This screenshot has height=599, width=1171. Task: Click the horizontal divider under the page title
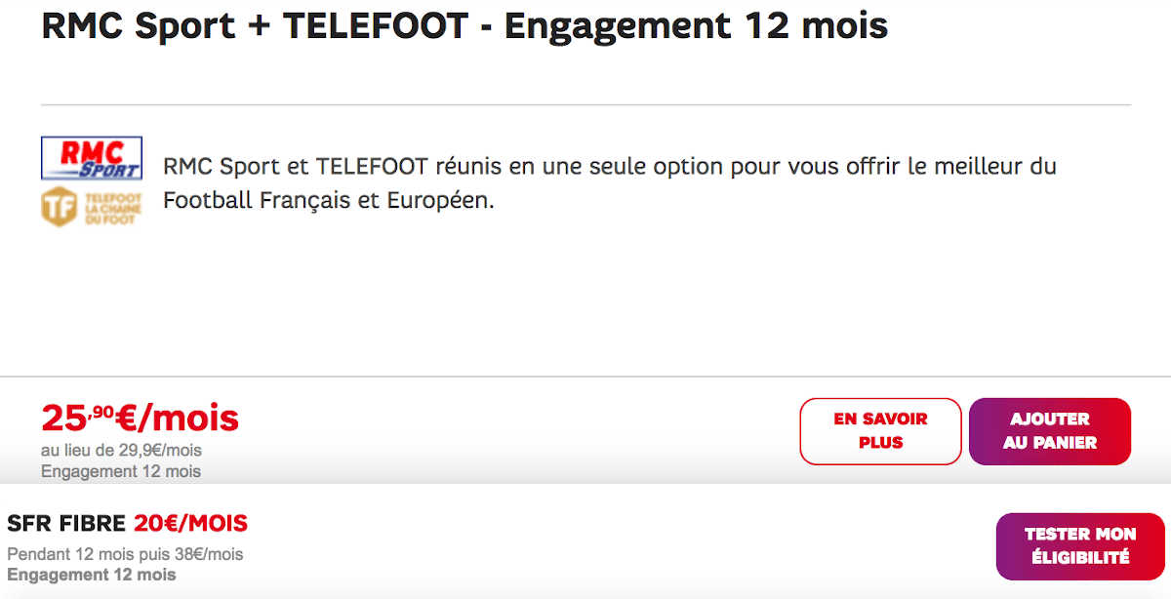click(585, 101)
